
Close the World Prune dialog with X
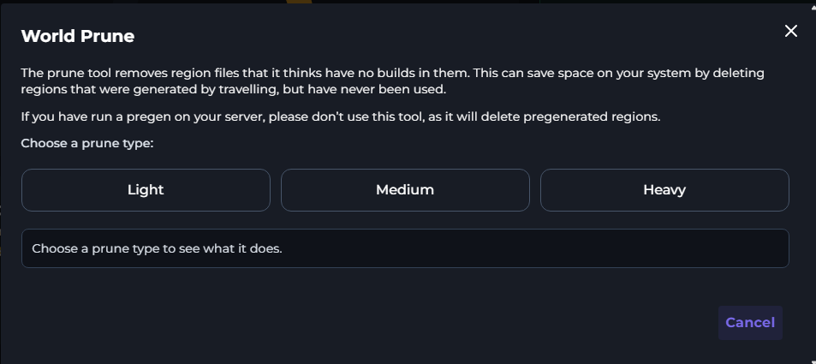(791, 31)
